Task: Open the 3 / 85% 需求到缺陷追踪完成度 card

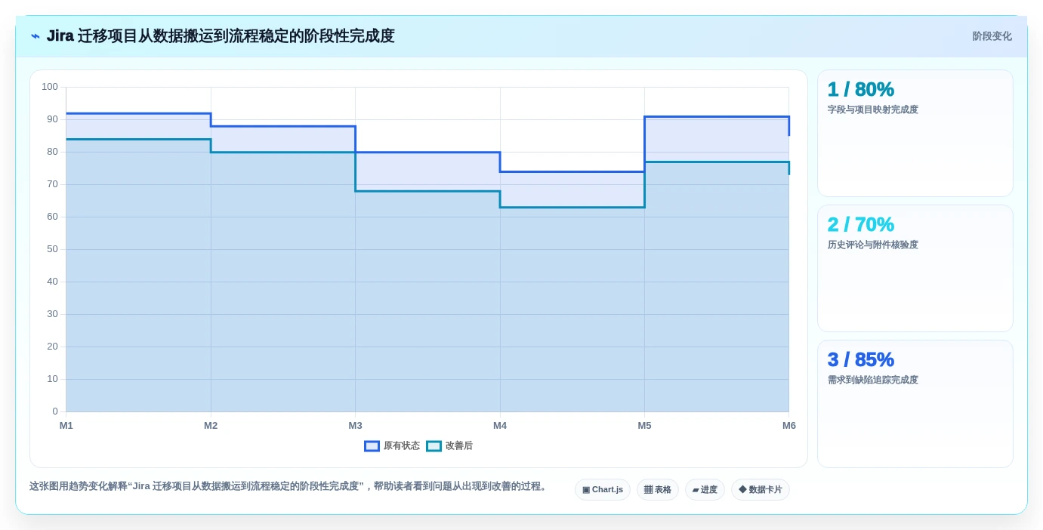Action: click(x=915, y=404)
